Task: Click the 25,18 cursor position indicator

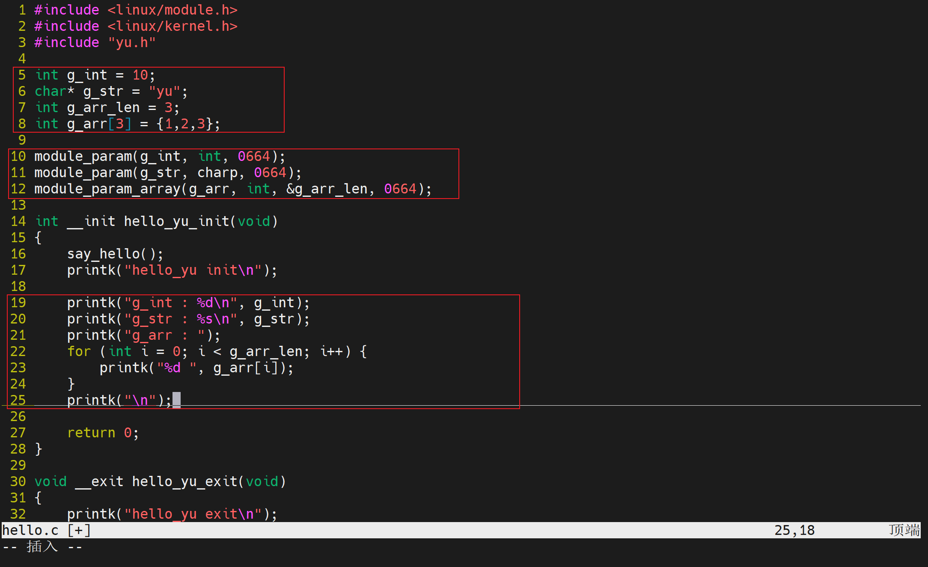Action: click(794, 530)
